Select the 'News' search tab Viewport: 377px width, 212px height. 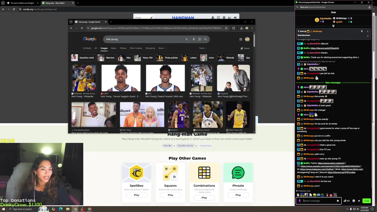(x=114, y=48)
